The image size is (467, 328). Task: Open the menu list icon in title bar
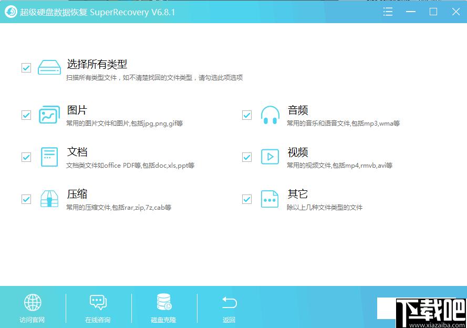(x=388, y=12)
